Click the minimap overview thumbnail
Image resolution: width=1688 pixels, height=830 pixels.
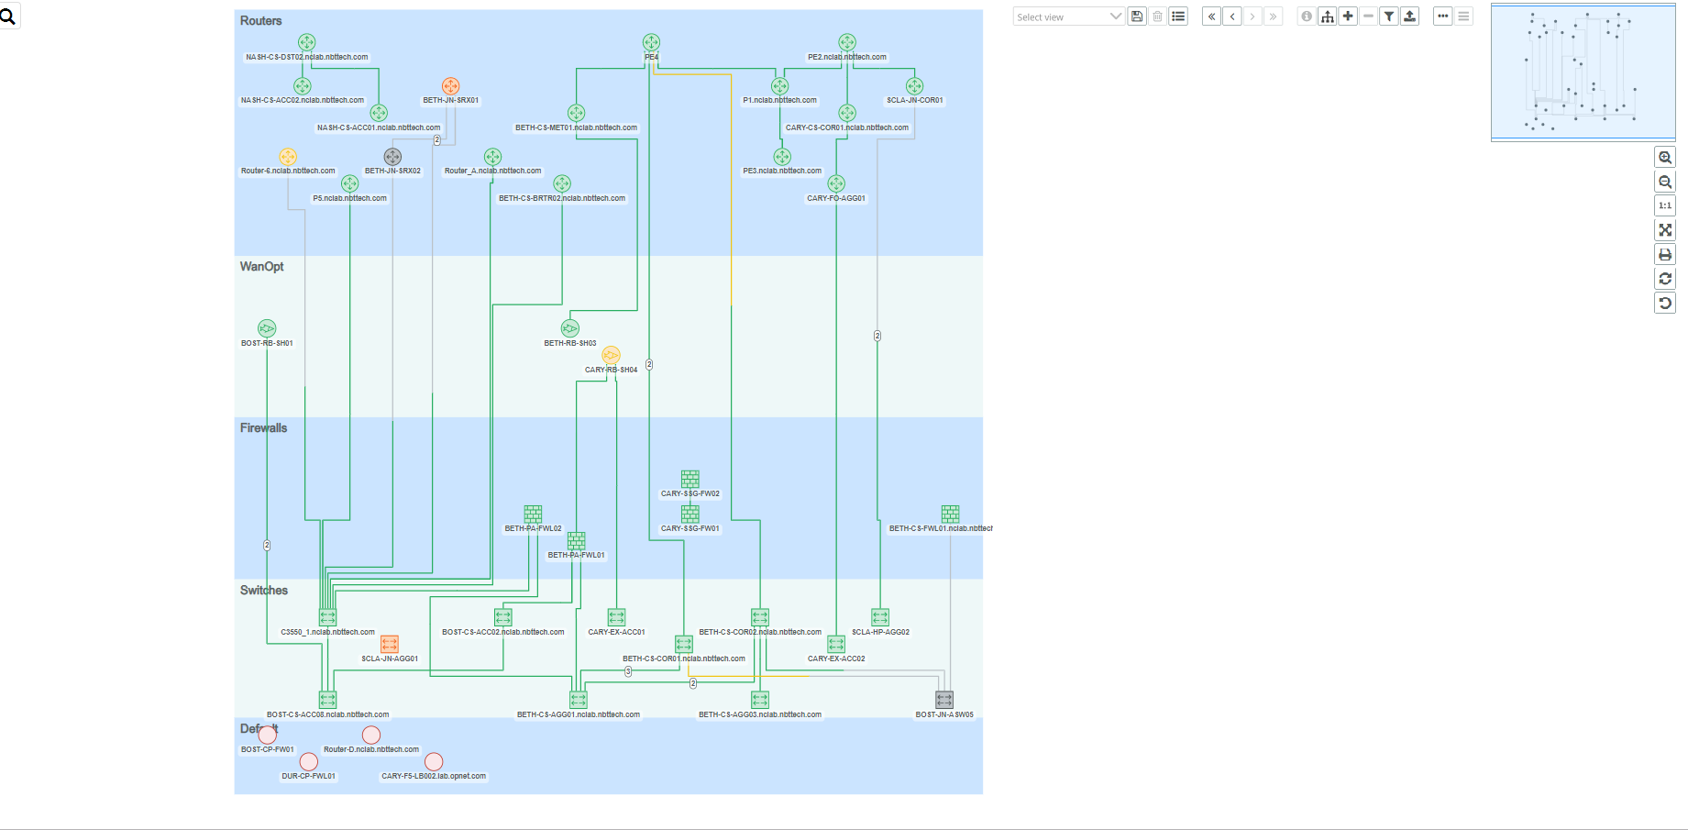click(x=1583, y=72)
